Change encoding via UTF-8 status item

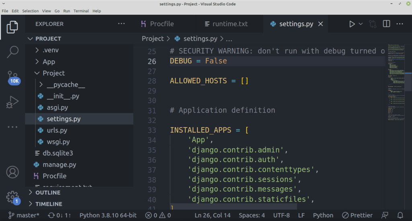pos(281,215)
